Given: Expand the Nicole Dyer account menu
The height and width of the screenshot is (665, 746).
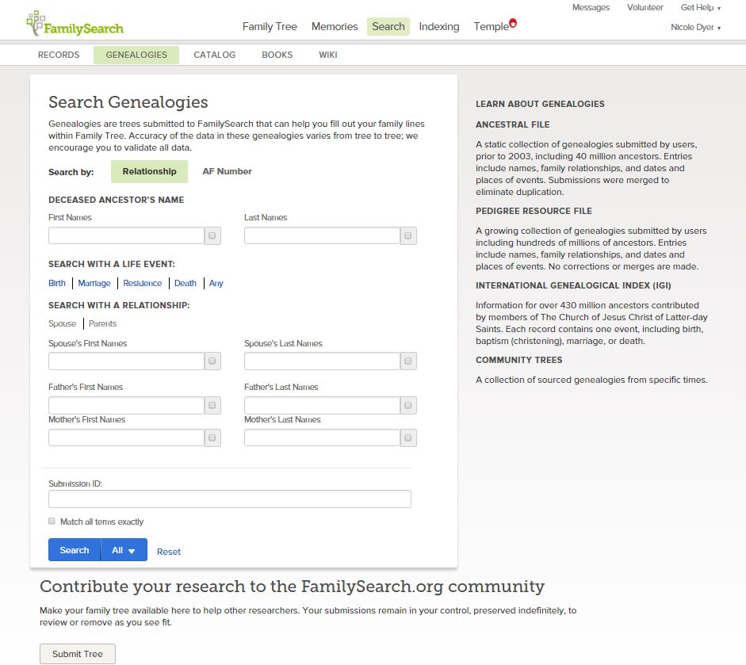Looking at the screenshot, I should tap(695, 28).
